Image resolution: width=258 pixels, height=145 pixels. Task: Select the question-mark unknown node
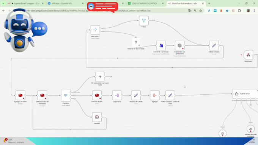136,42
